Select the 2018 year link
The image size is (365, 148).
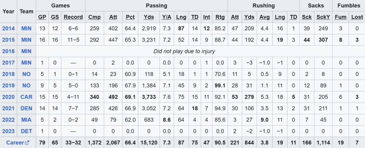(x=8, y=74)
